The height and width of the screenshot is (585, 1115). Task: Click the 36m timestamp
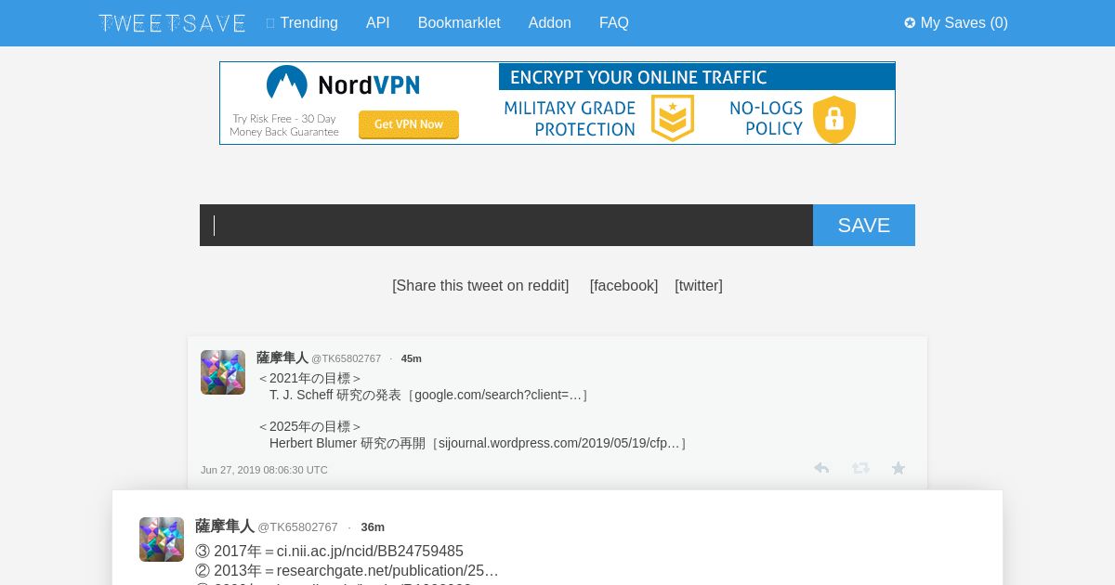coord(373,527)
